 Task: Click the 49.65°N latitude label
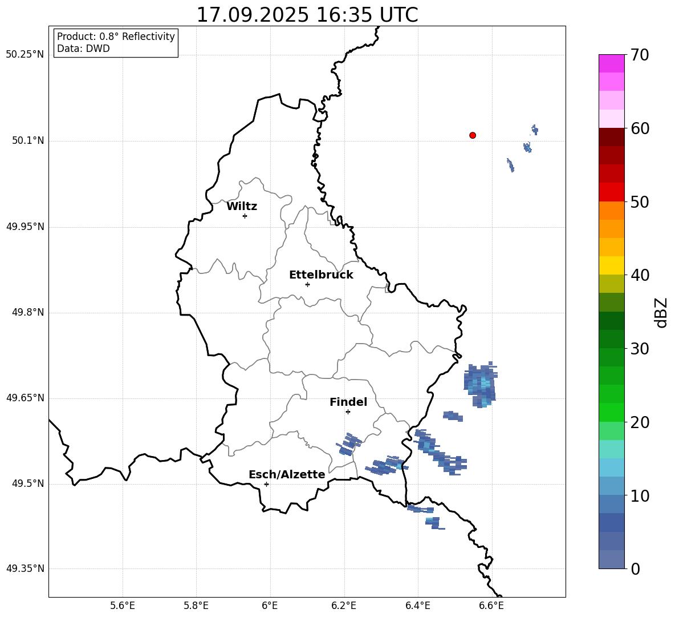(x=25, y=397)
